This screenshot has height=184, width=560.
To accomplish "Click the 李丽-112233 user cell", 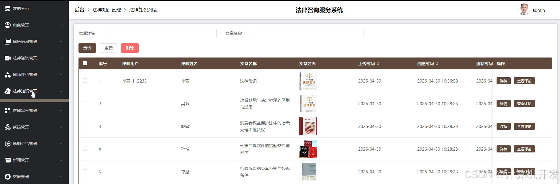I will coord(134,81).
